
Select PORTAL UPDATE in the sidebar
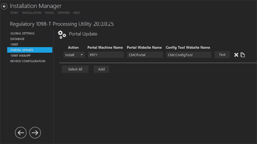30,50
